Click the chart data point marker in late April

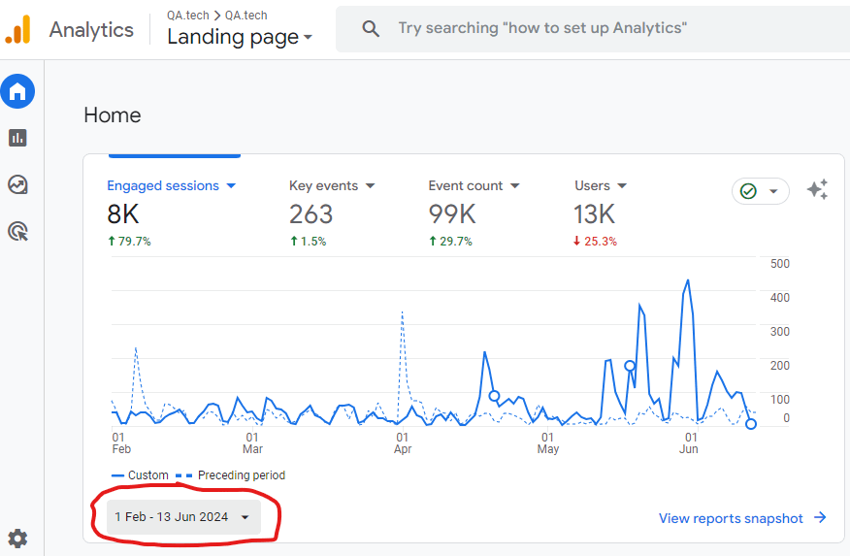tap(494, 396)
